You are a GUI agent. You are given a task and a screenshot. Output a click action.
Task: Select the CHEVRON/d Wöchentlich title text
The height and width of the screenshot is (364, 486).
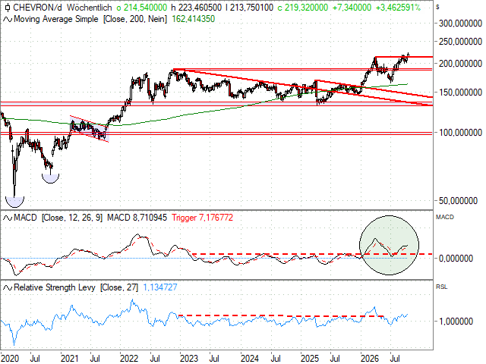pos(62,8)
